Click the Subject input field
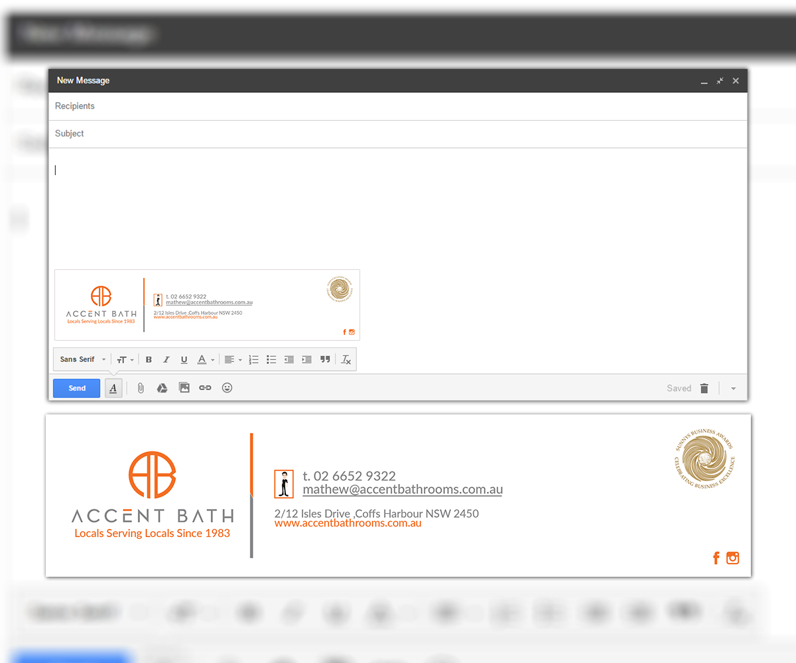The height and width of the screenshot is (663, 796). 265,133
